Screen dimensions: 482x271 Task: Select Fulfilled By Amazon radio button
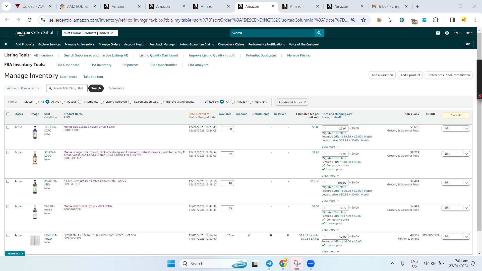(x=233, y=102)
